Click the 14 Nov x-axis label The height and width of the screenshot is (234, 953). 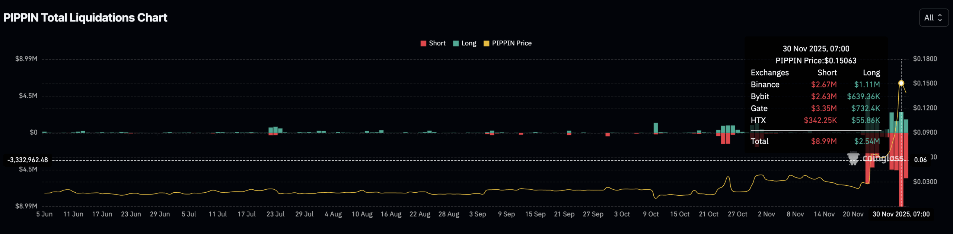coord(824,214)
